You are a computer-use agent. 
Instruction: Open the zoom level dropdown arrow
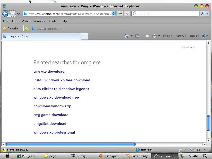[204, 150]
